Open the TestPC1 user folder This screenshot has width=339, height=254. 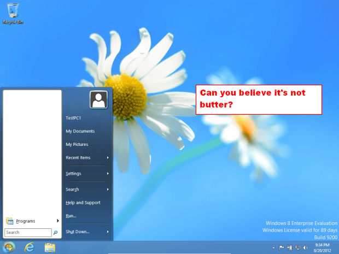73,118
